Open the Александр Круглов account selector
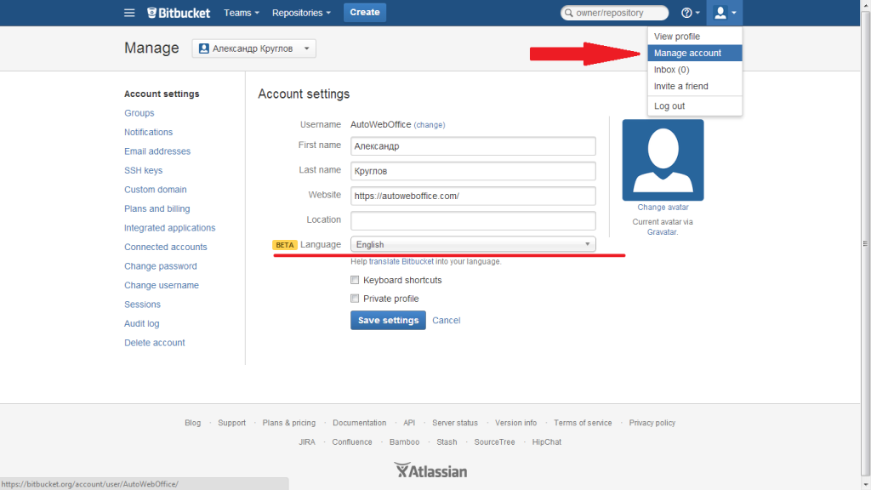This screenshot has height=490, width=871. 253,48
